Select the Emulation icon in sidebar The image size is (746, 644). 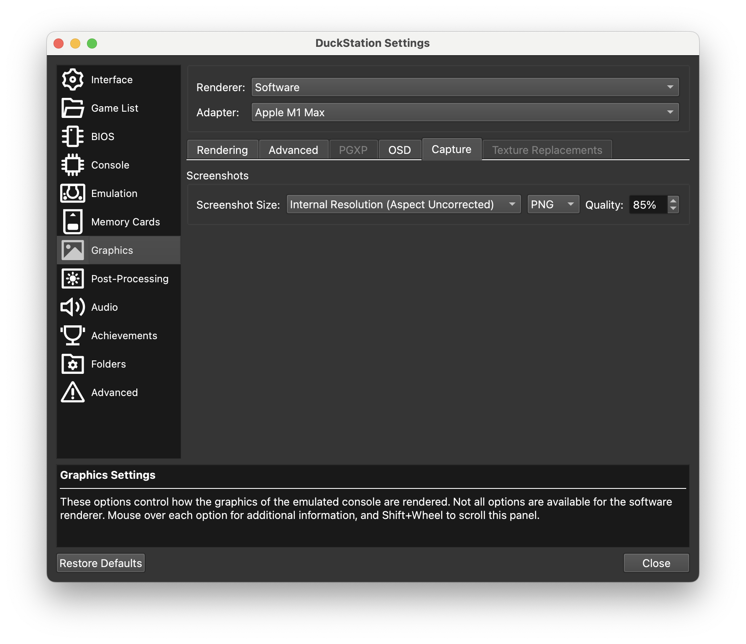[x=73, y=193]
